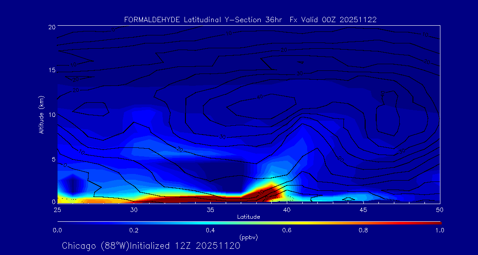Click the 0.0 colorbar tick label
Viewport: 478px width, 255px height.
pyautogui.click(x=57, y=230)
